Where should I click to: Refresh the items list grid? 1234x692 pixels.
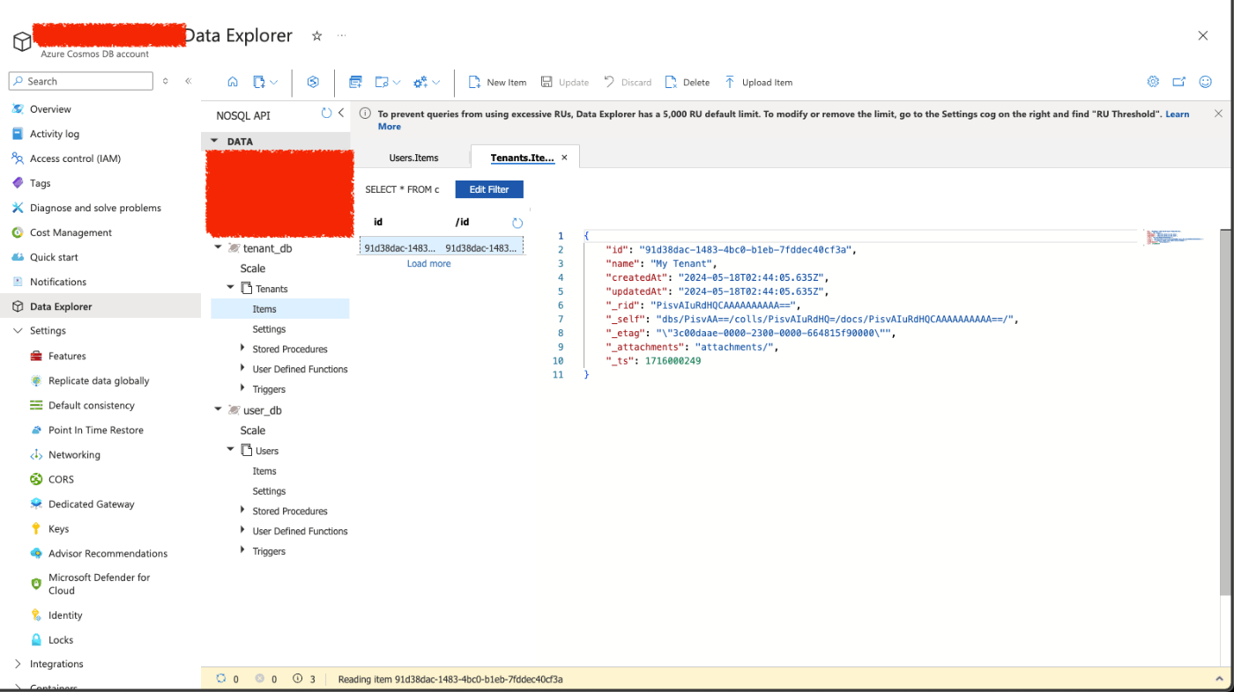[x=517, y=223]
